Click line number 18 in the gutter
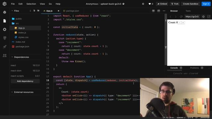Viewport: 212px width, 119px height. tap(48, 80)
